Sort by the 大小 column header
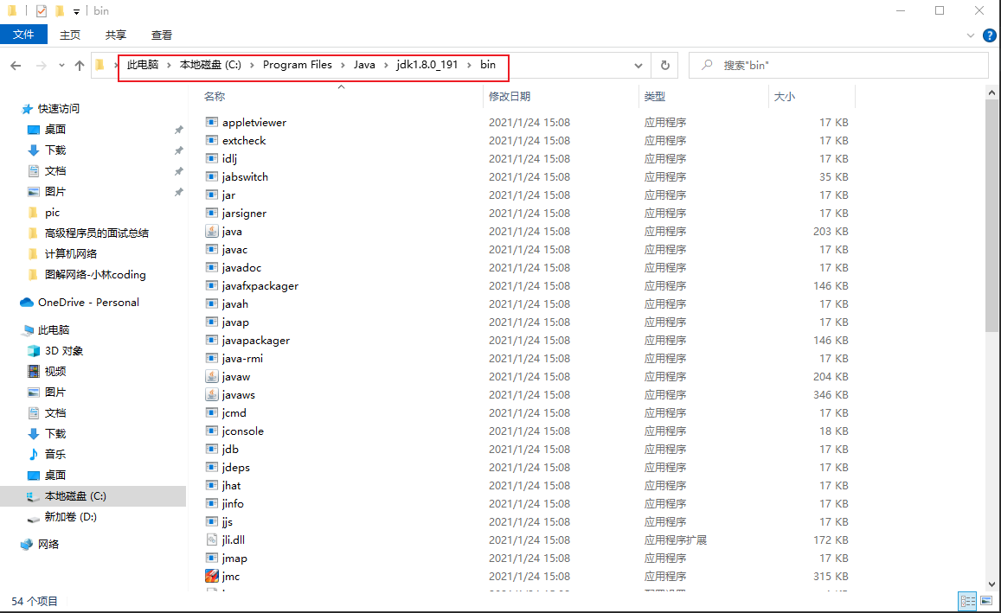The image size is (1001, 613). (x=784, y=96)
